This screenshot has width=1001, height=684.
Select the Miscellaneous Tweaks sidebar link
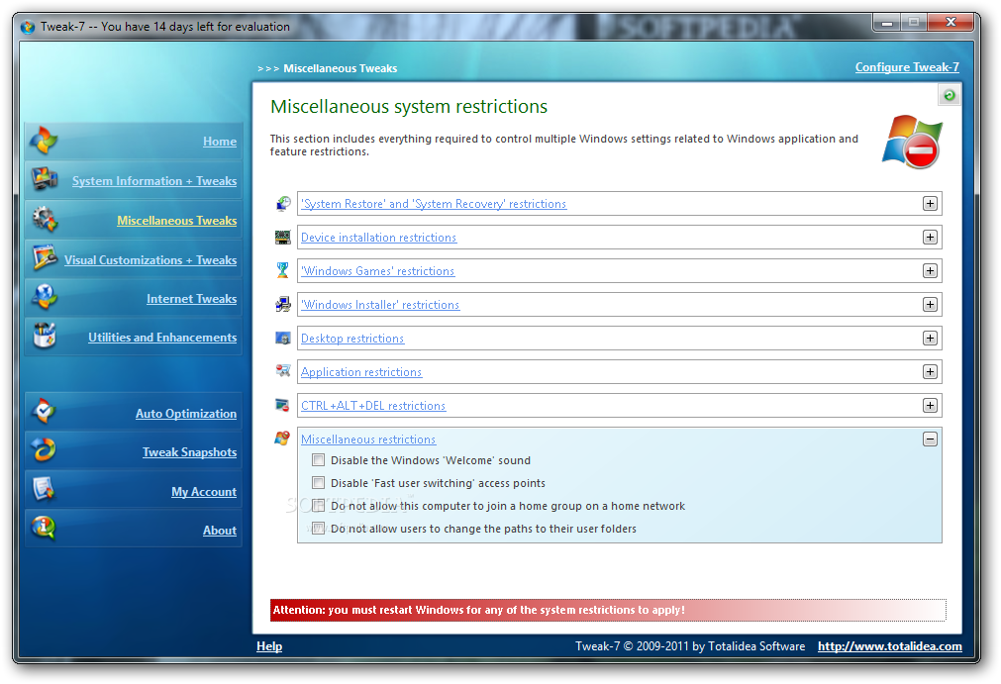(177, 221)
